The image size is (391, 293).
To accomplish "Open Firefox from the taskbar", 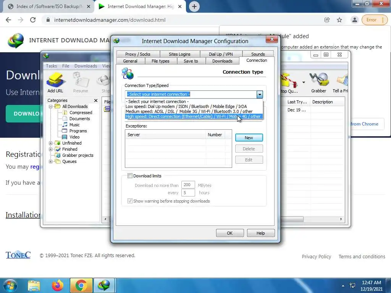I will 58,285.
